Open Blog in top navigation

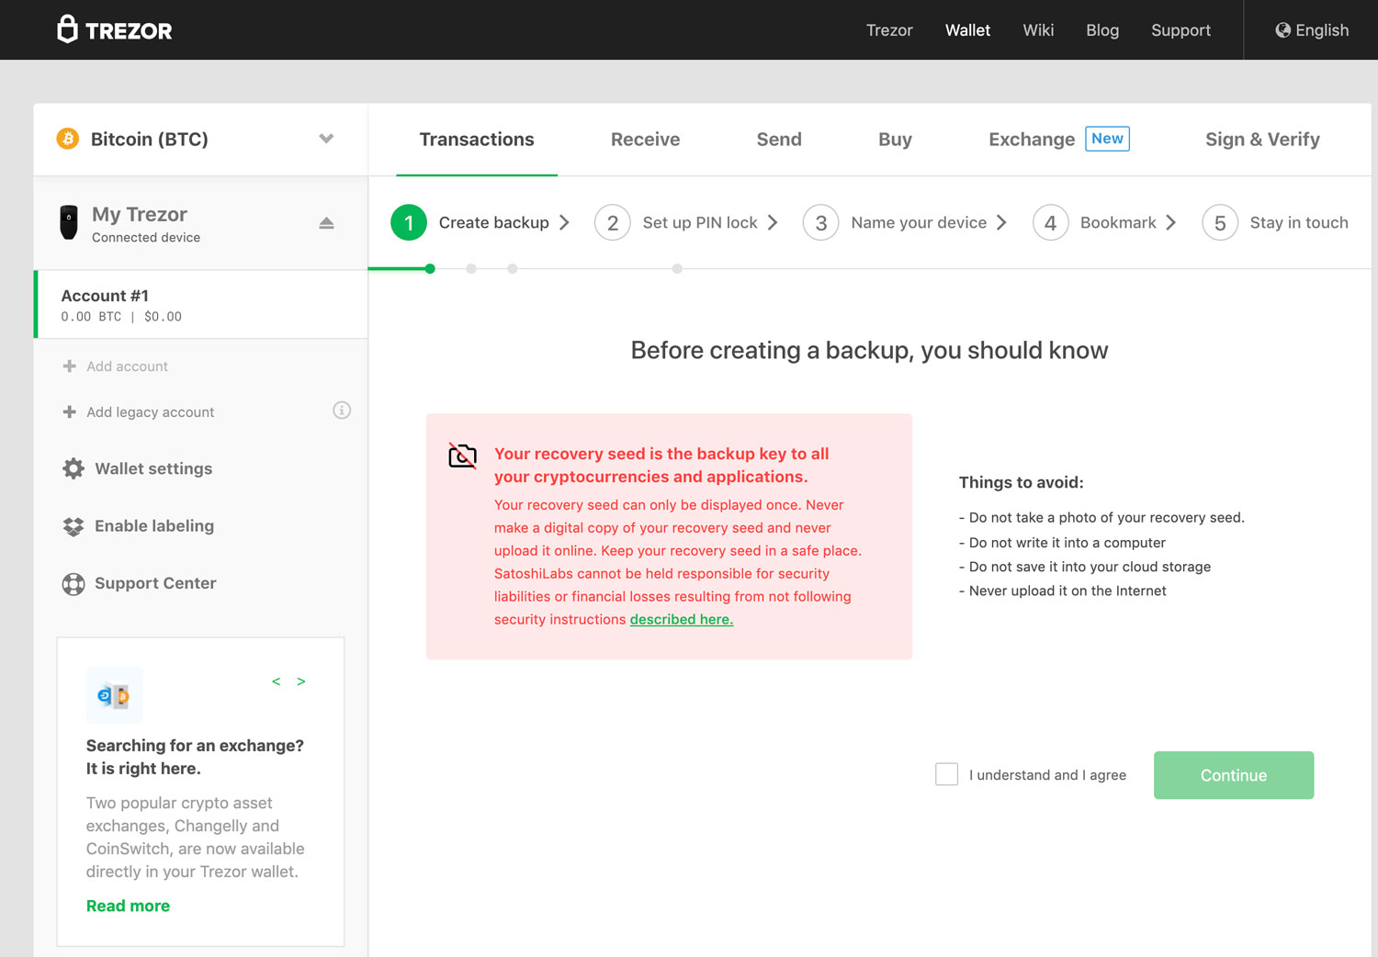coord(1102,30)
